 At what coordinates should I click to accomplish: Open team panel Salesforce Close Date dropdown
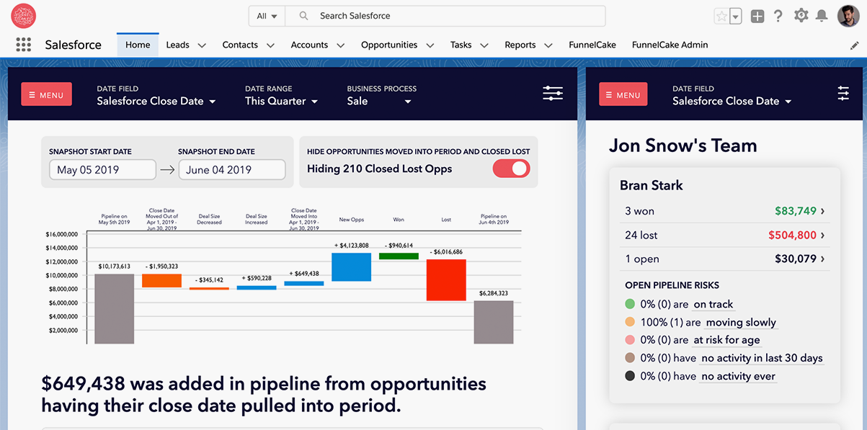pos(732,102)
